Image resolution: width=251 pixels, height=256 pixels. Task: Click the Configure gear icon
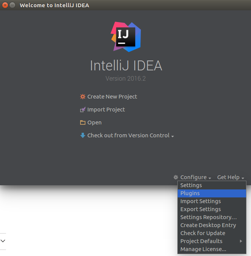[176, 177]
